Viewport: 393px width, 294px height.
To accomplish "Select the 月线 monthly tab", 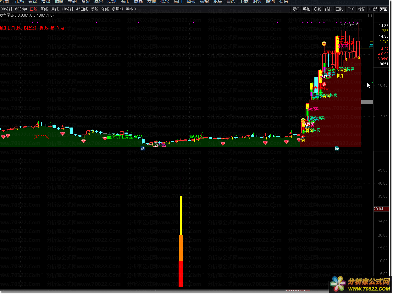I will click(55, 9).
